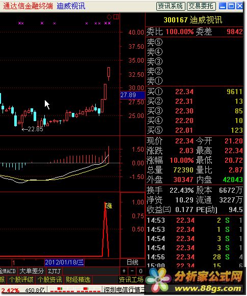Click the yellow 涨 signal marker

(x=108, y=206)
